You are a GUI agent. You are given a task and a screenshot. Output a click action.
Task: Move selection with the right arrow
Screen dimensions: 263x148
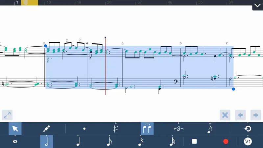[256, 115]
